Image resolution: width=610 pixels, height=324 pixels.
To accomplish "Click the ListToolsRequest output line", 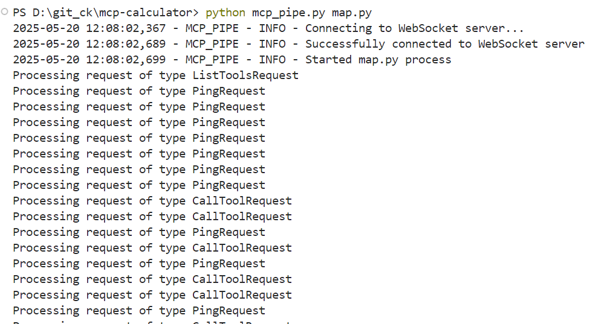I will pyautogui.click(x=155, y=75).
